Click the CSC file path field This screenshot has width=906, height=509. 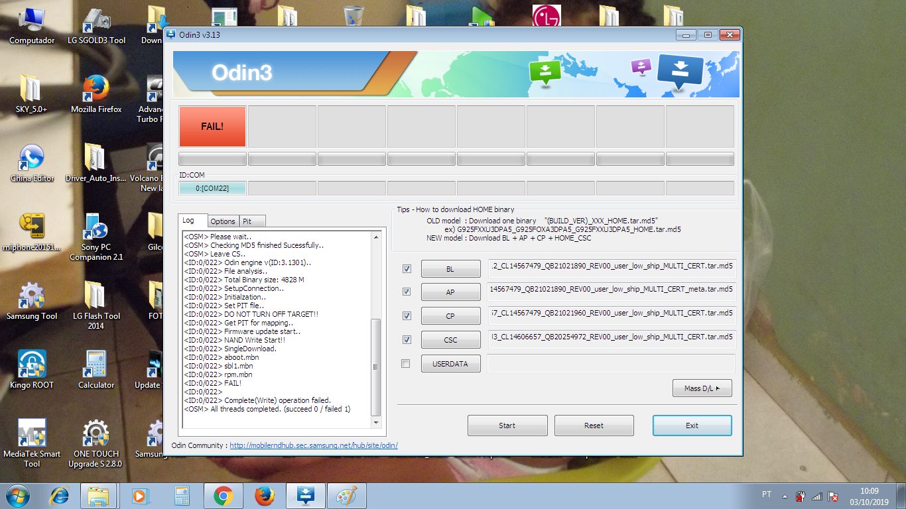(612, 339)
